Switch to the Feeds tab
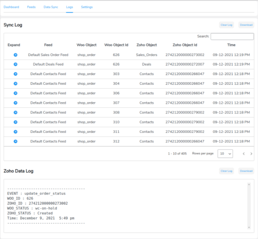The image size is (258, 239). (x=31, y=7)
